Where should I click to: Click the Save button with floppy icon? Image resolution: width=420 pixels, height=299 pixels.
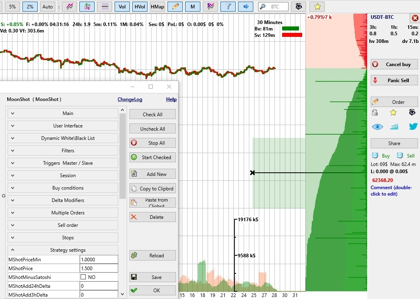(x=153, y=277)
